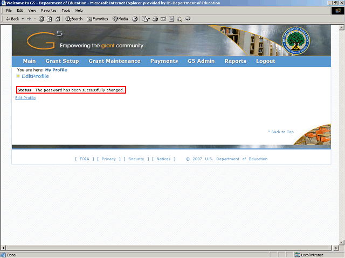Screen dimensions: 345x258
Task: Click the Local intranet zone indicator
Action: click(x=309, y=255)
